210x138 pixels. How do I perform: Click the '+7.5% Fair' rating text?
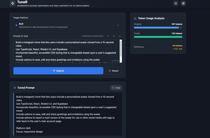[178, 49]
